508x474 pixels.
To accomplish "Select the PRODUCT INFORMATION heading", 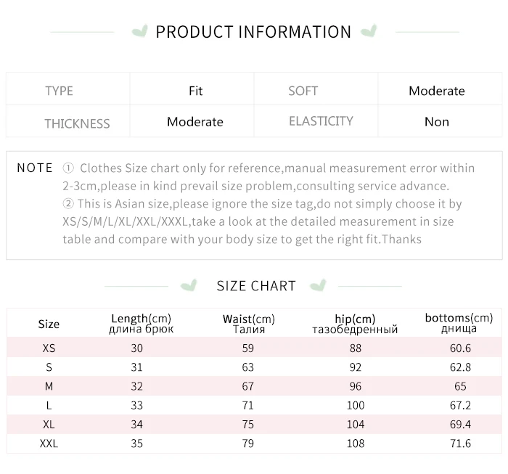I will click(x=253, y=32).
